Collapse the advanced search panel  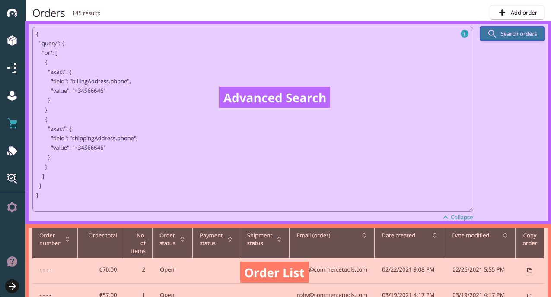point(458,217)
